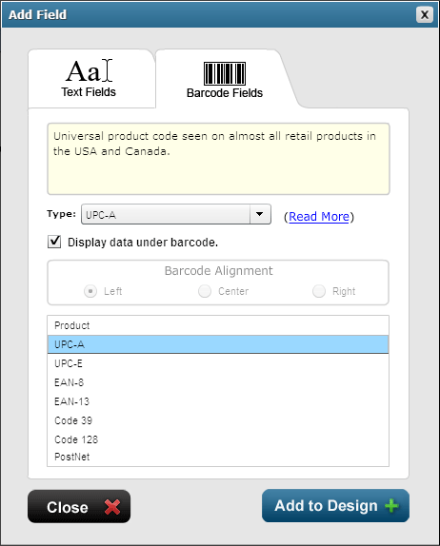This screenshot has height=546, width=440.
Task: Open the Type dropdown arrow
Action: pyautogui.click(x=260, y=214)
